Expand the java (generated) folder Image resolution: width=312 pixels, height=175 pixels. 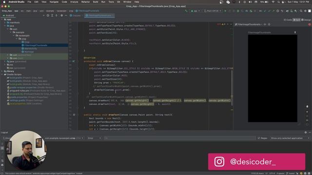(x=5, y=62)
